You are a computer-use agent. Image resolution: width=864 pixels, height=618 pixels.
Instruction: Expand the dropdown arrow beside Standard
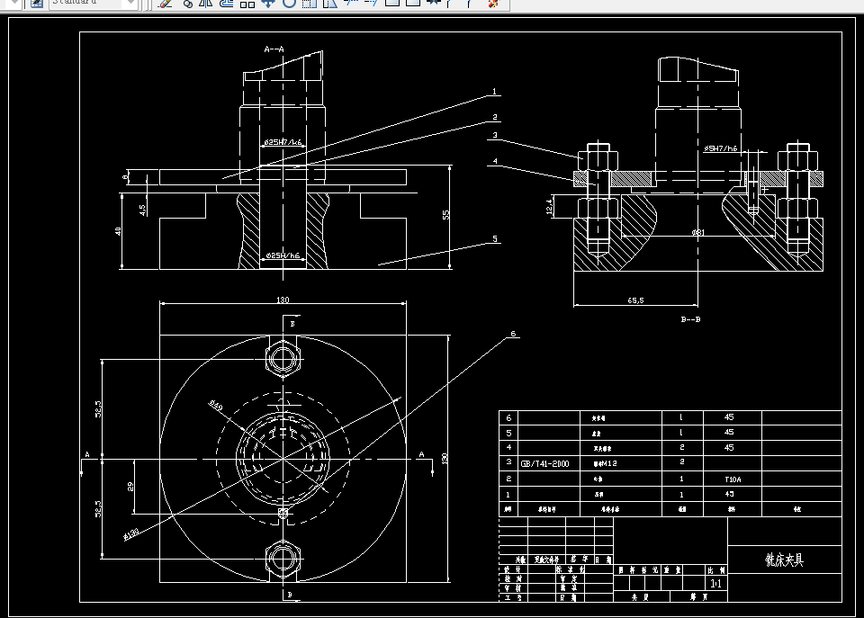(130, 4)
